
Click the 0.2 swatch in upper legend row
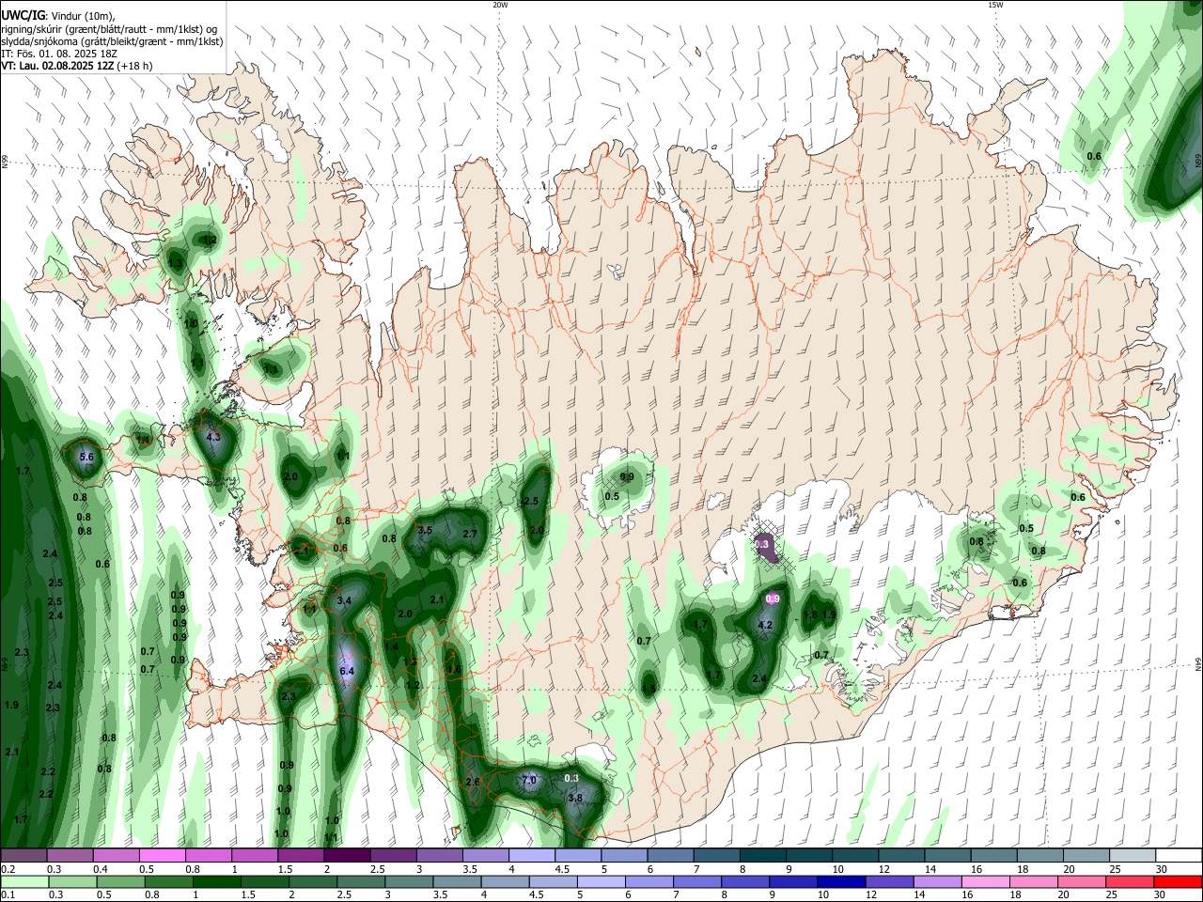(23, 856)
